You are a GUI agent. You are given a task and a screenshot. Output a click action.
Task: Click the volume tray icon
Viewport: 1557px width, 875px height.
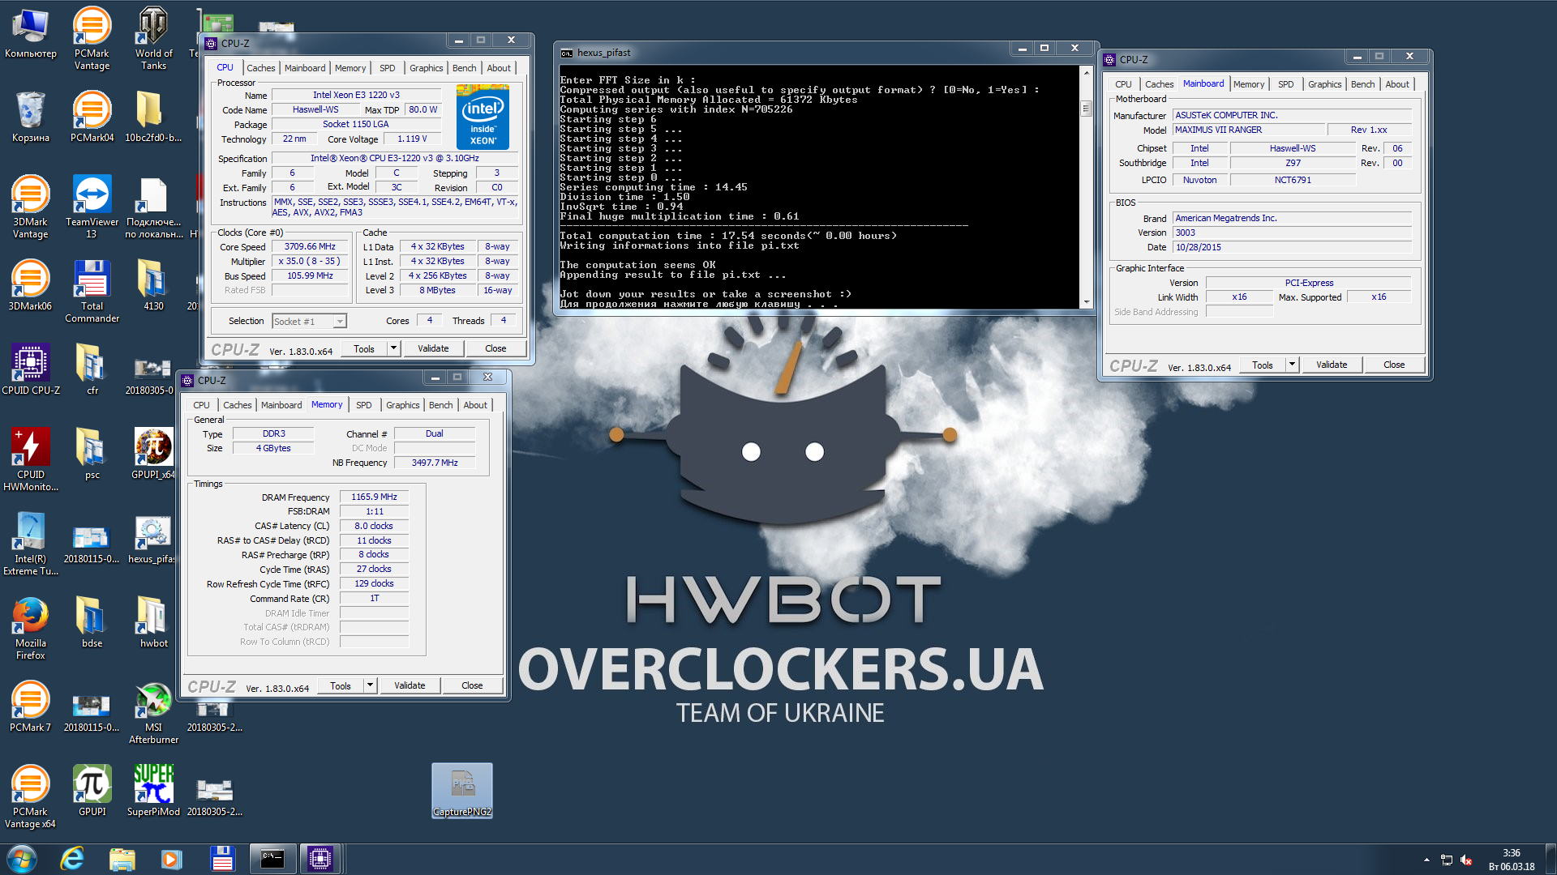(1466, 860)
